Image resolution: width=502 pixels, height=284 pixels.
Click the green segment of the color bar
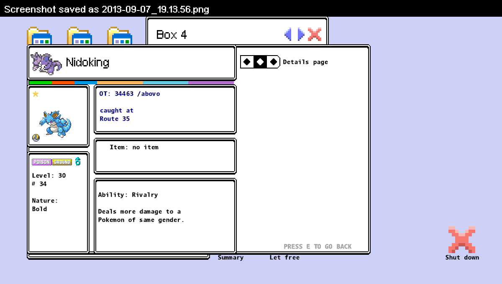pos(41,83)
